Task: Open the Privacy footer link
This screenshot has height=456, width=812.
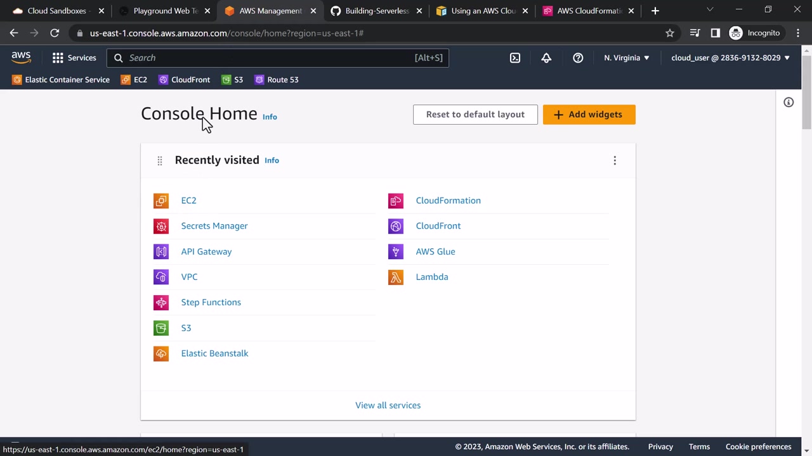Action: 660,447
